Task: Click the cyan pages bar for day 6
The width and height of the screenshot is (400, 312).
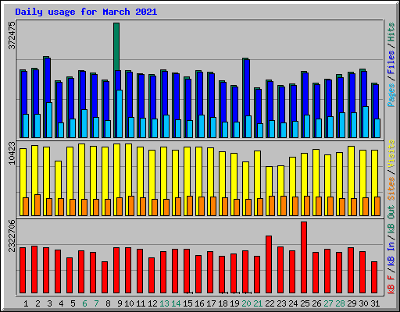Action: [x=84, y=123]
